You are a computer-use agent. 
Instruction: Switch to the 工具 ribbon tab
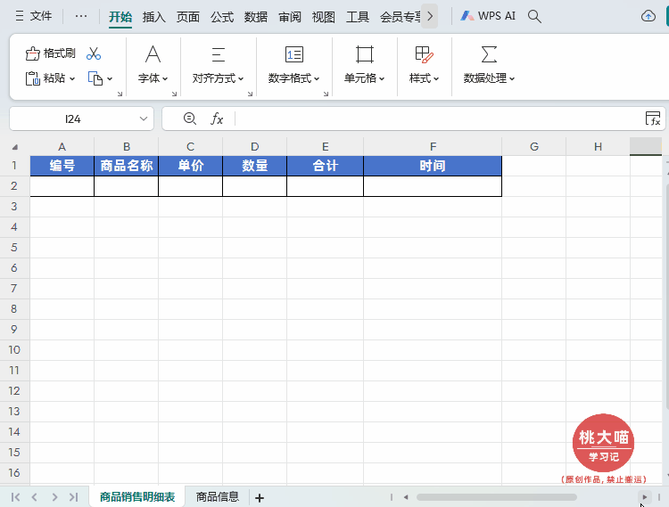click(358, 17)
